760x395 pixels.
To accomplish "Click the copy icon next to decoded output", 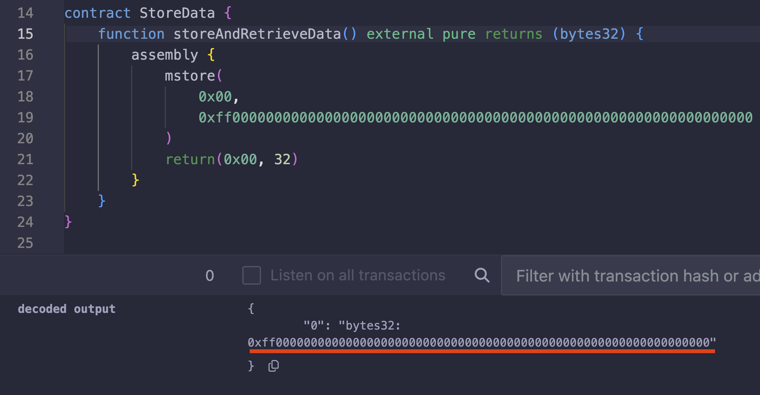I will (273, 366).
